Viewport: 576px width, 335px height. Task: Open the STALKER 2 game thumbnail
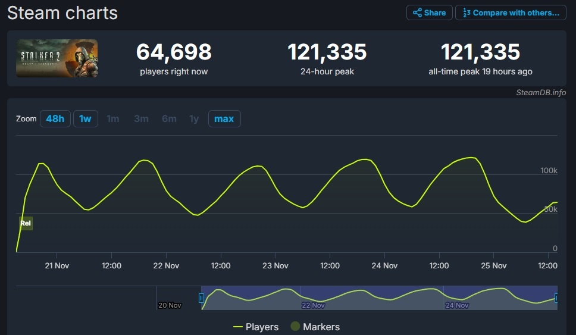click(57, 58)
